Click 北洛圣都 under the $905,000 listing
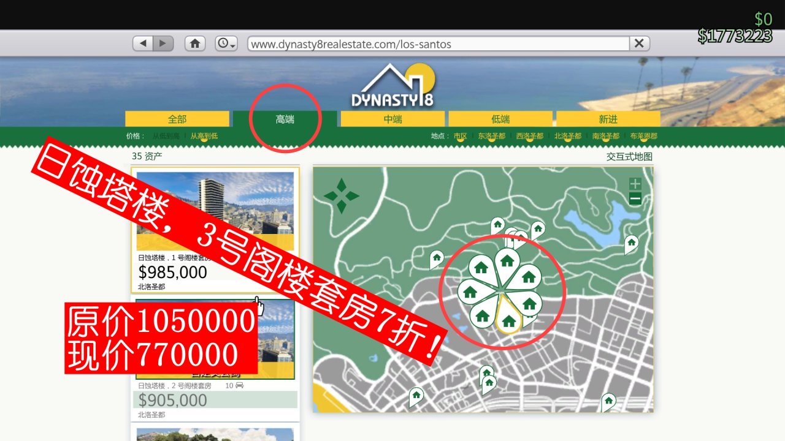 [151, 415]
